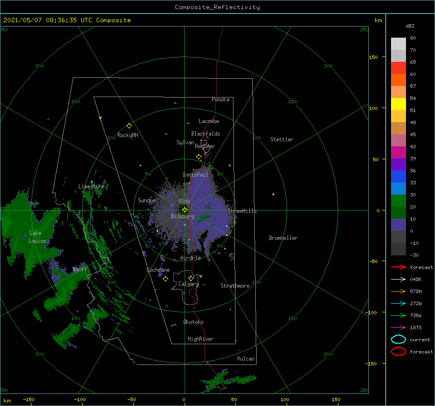Click the red forecast arrow legend icon

(398, 267)
